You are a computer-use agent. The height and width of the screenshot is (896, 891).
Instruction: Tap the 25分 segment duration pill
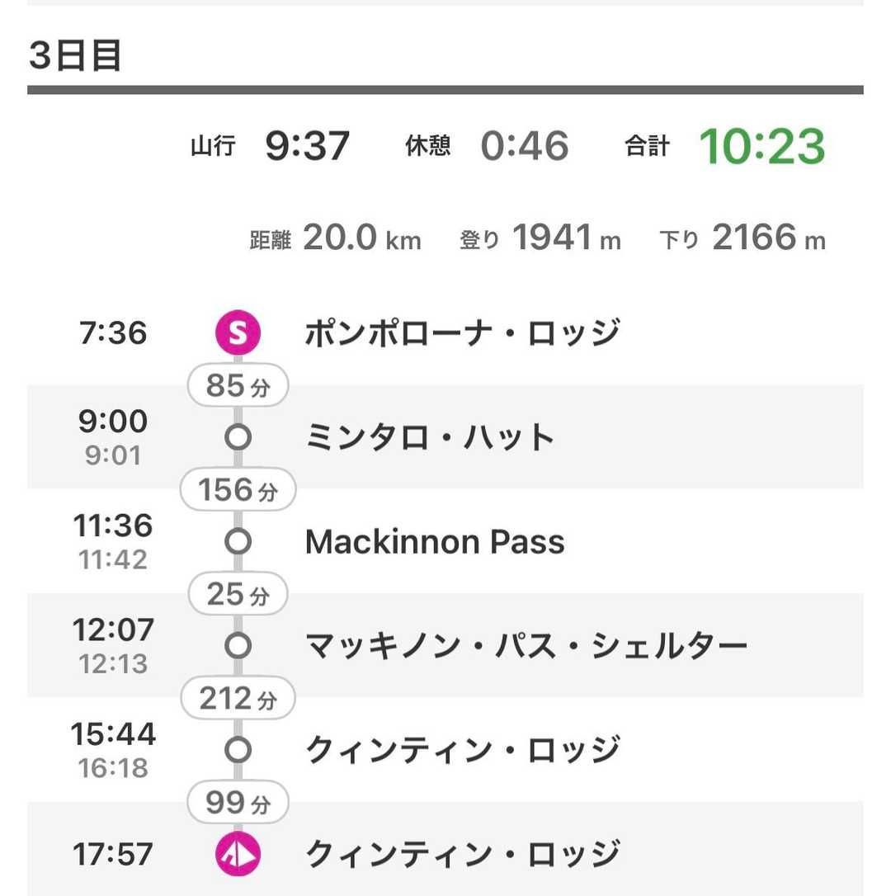(238, 594)
